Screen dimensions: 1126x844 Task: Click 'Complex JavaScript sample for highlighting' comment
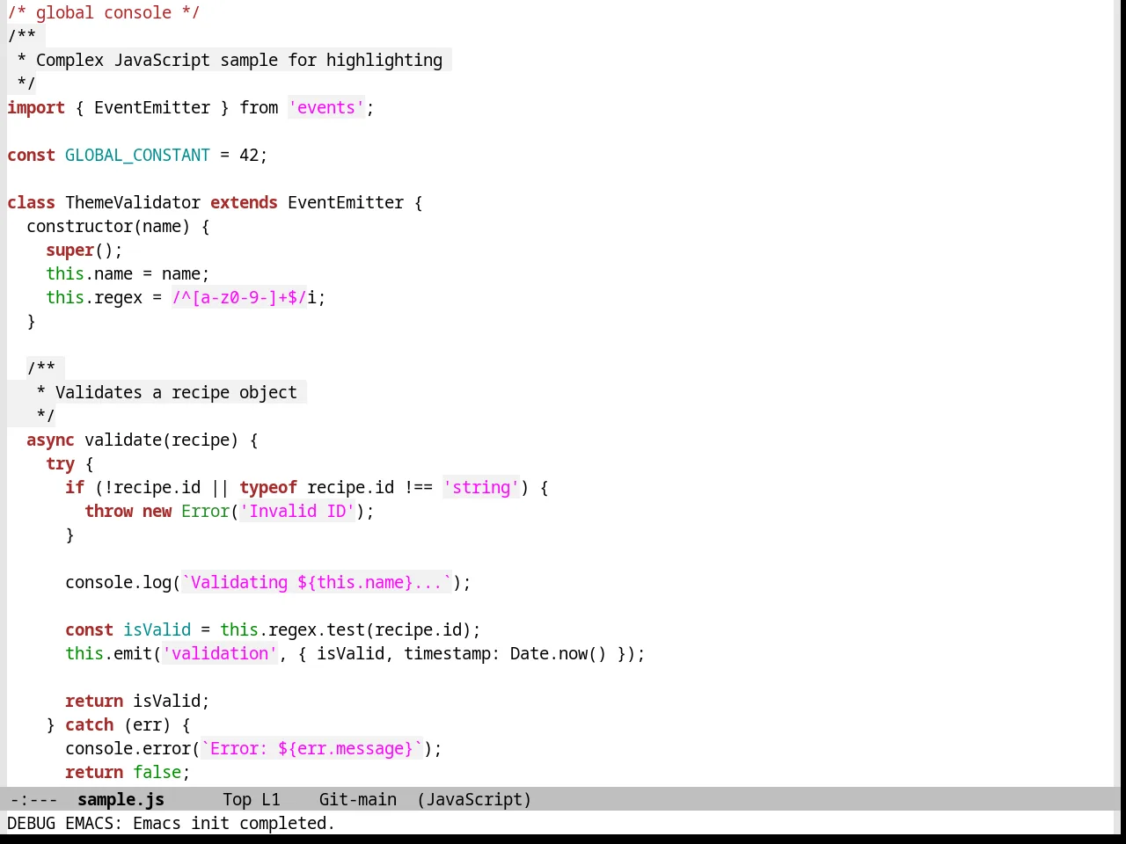click(239, 60)
